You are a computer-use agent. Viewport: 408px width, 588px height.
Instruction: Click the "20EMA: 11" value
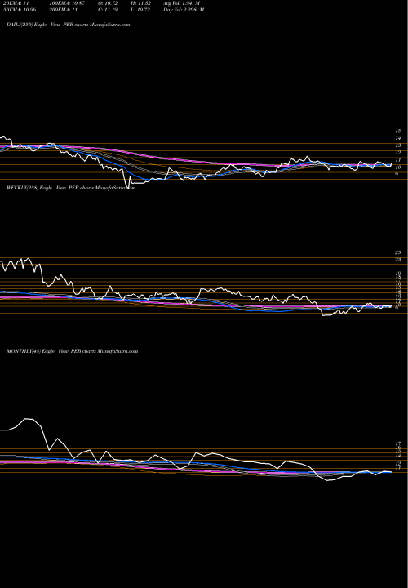(x=16, y=3)
